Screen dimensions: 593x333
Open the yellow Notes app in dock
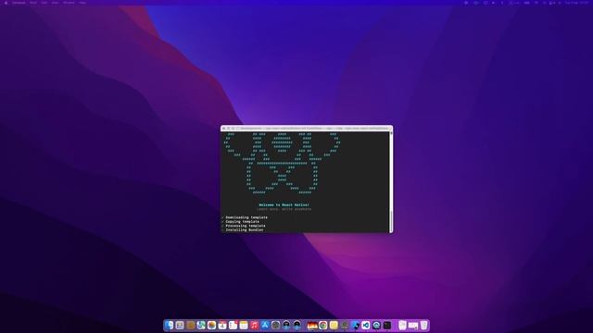244,325
